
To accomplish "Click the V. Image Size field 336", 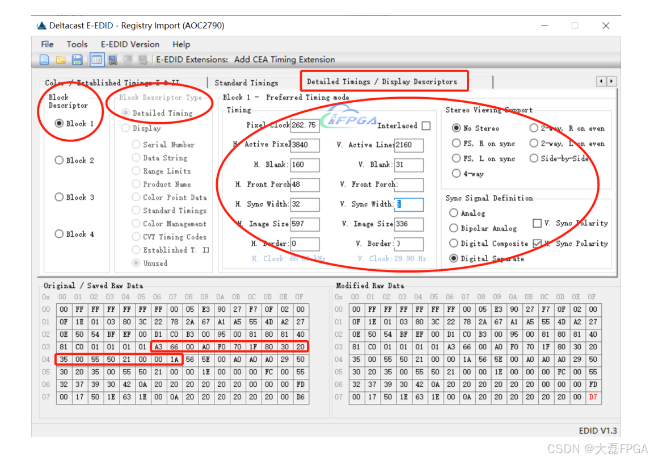I will (x=409, y=224).
